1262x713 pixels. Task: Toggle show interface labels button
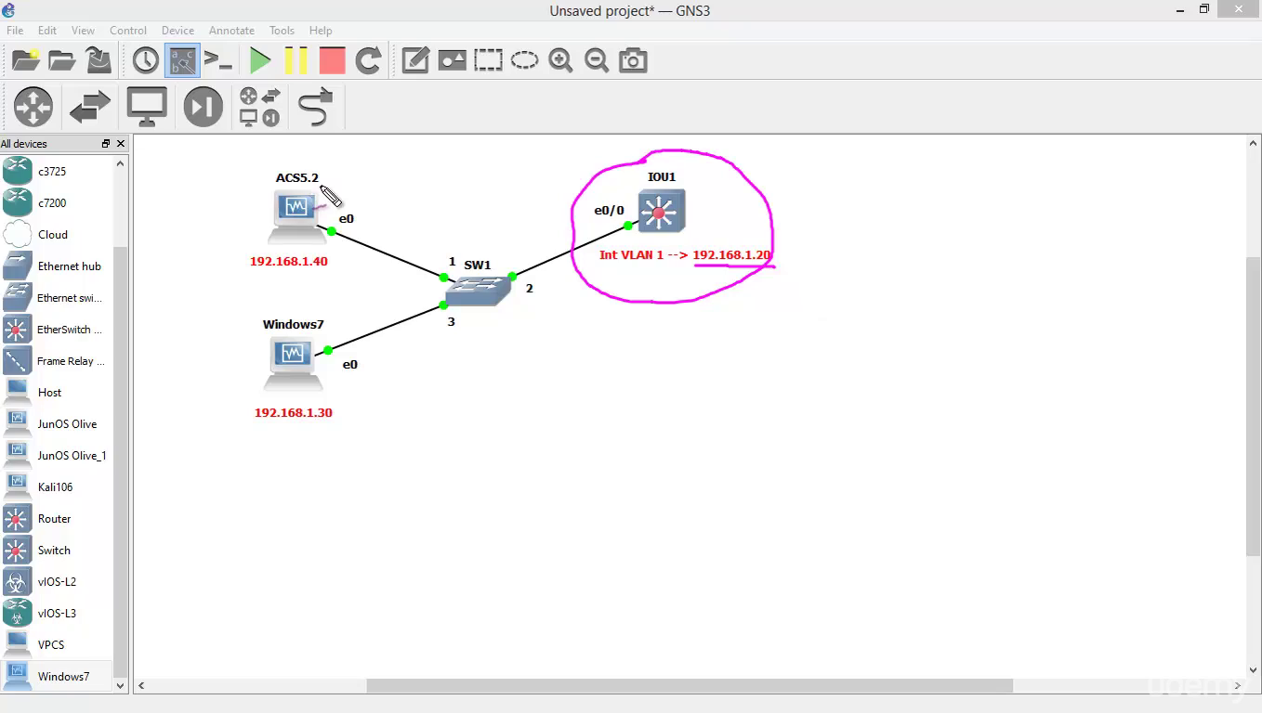[182, 60]
